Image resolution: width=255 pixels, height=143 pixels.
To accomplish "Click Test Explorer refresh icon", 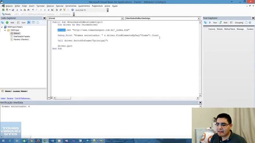I will pos(206,23).
